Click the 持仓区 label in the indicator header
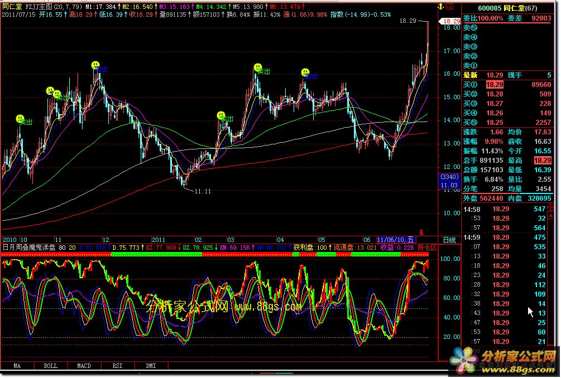The width and height of the screenshot is (561, 378). pyautogui.click(x=427, y=247)
